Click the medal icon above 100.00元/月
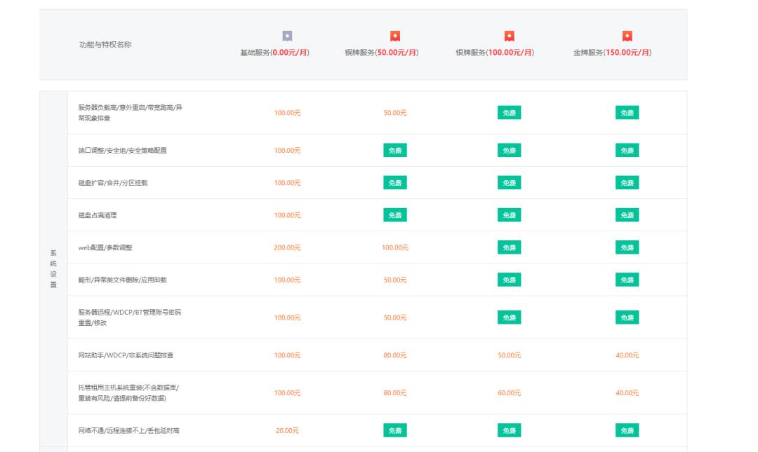The image size is (758, 452). (x=511, y=33)
